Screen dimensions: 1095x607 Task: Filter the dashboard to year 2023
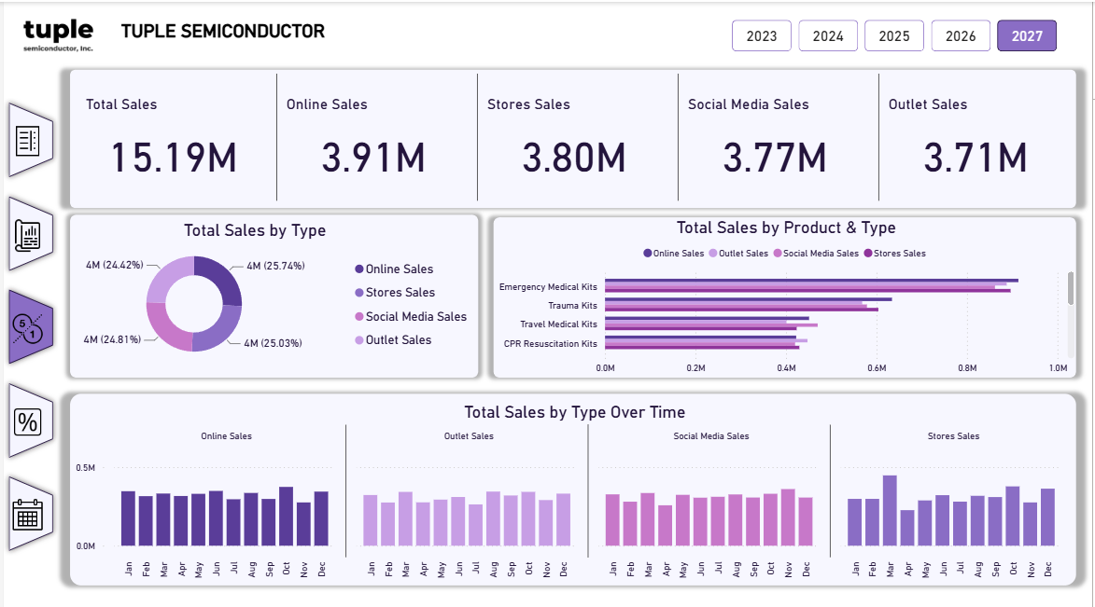(x=761, y=35)
